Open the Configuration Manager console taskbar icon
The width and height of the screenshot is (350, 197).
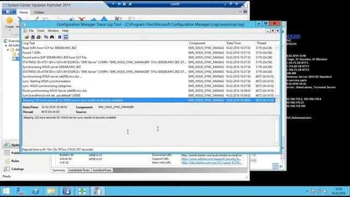tap(67, 191)
